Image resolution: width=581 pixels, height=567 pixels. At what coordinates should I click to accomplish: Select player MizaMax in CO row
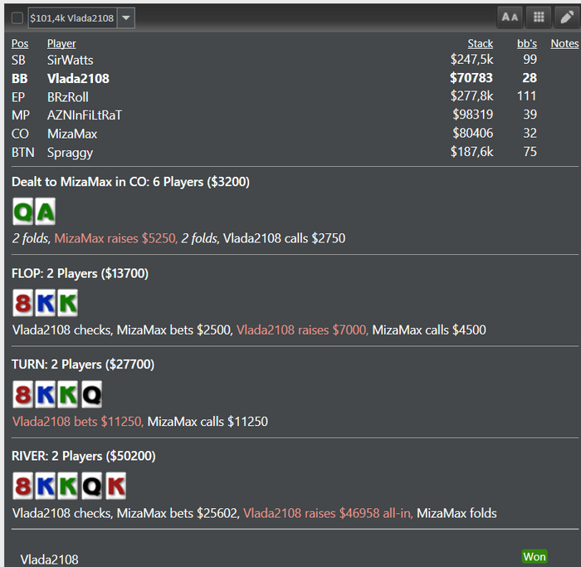click(x=72, y=134)
